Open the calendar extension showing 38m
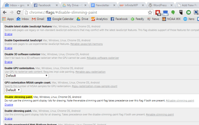The height and width of the screenshot is (125, 199). pos(165,13)
